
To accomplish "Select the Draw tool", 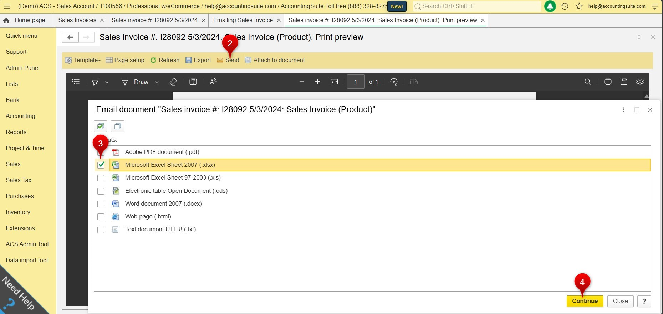I will pyautogui.click(x=135, y=82).
